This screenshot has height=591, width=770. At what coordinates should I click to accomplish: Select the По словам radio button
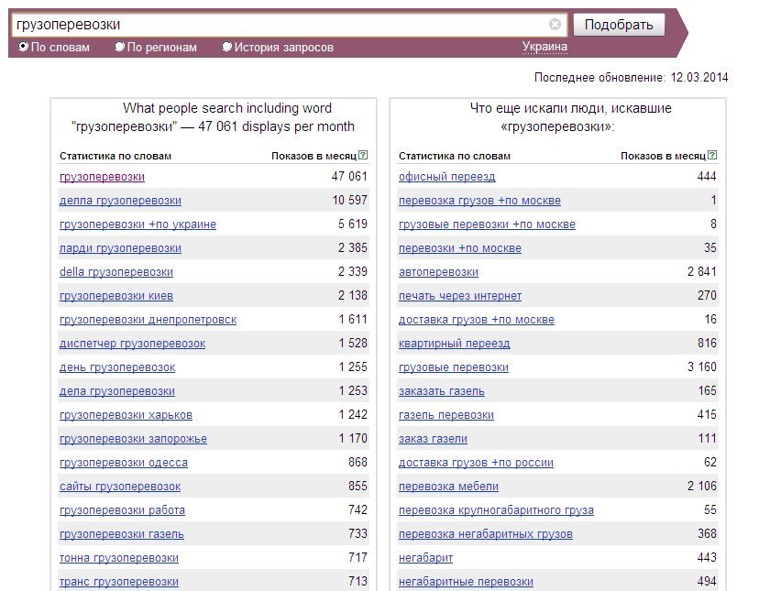point(23,47)
